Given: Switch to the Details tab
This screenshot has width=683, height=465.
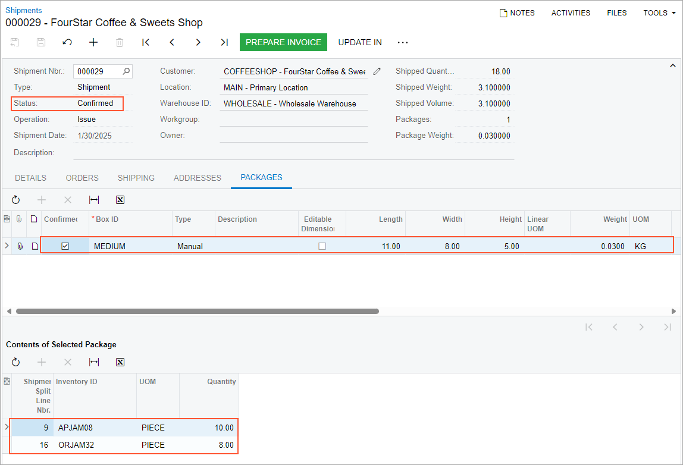Looking at the screenshot, I should pos(31,178).
